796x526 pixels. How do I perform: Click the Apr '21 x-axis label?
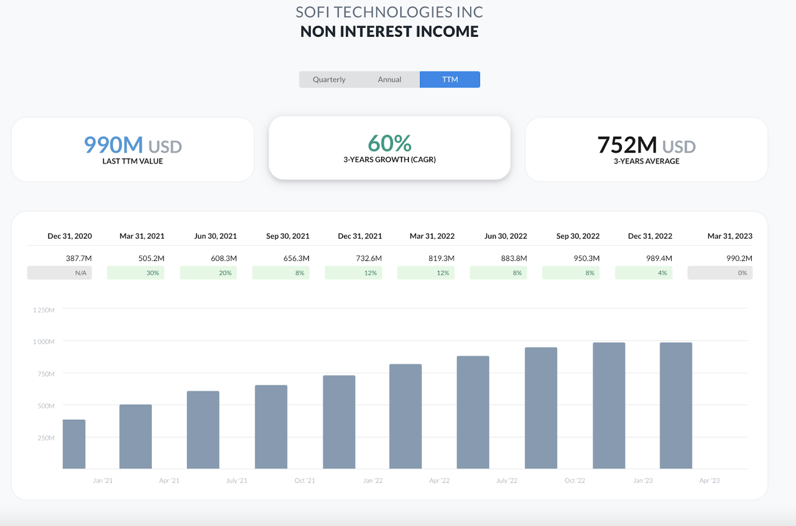169,481
